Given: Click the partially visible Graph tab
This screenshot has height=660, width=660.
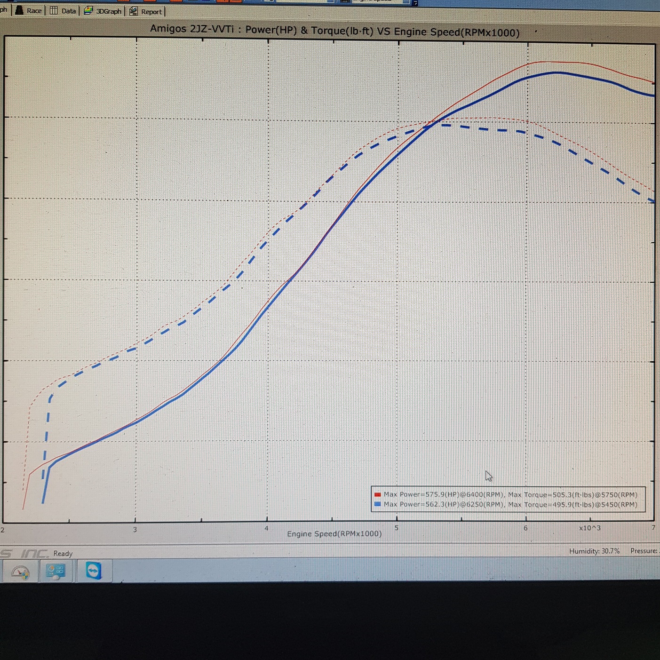Looking at the screenshot, I should [3, 10].
